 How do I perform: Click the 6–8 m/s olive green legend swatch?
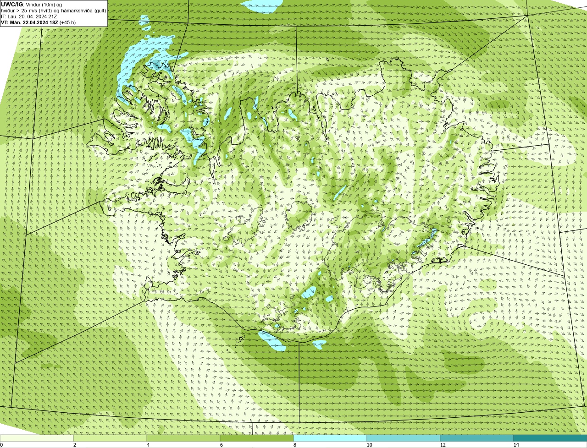pos(257,438)
